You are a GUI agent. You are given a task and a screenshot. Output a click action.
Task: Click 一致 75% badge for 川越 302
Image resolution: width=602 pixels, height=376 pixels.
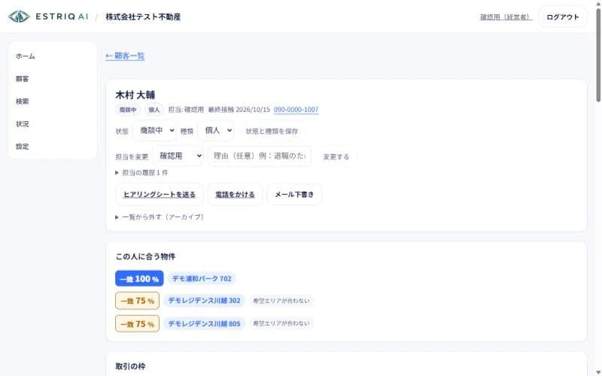point(137,301)
